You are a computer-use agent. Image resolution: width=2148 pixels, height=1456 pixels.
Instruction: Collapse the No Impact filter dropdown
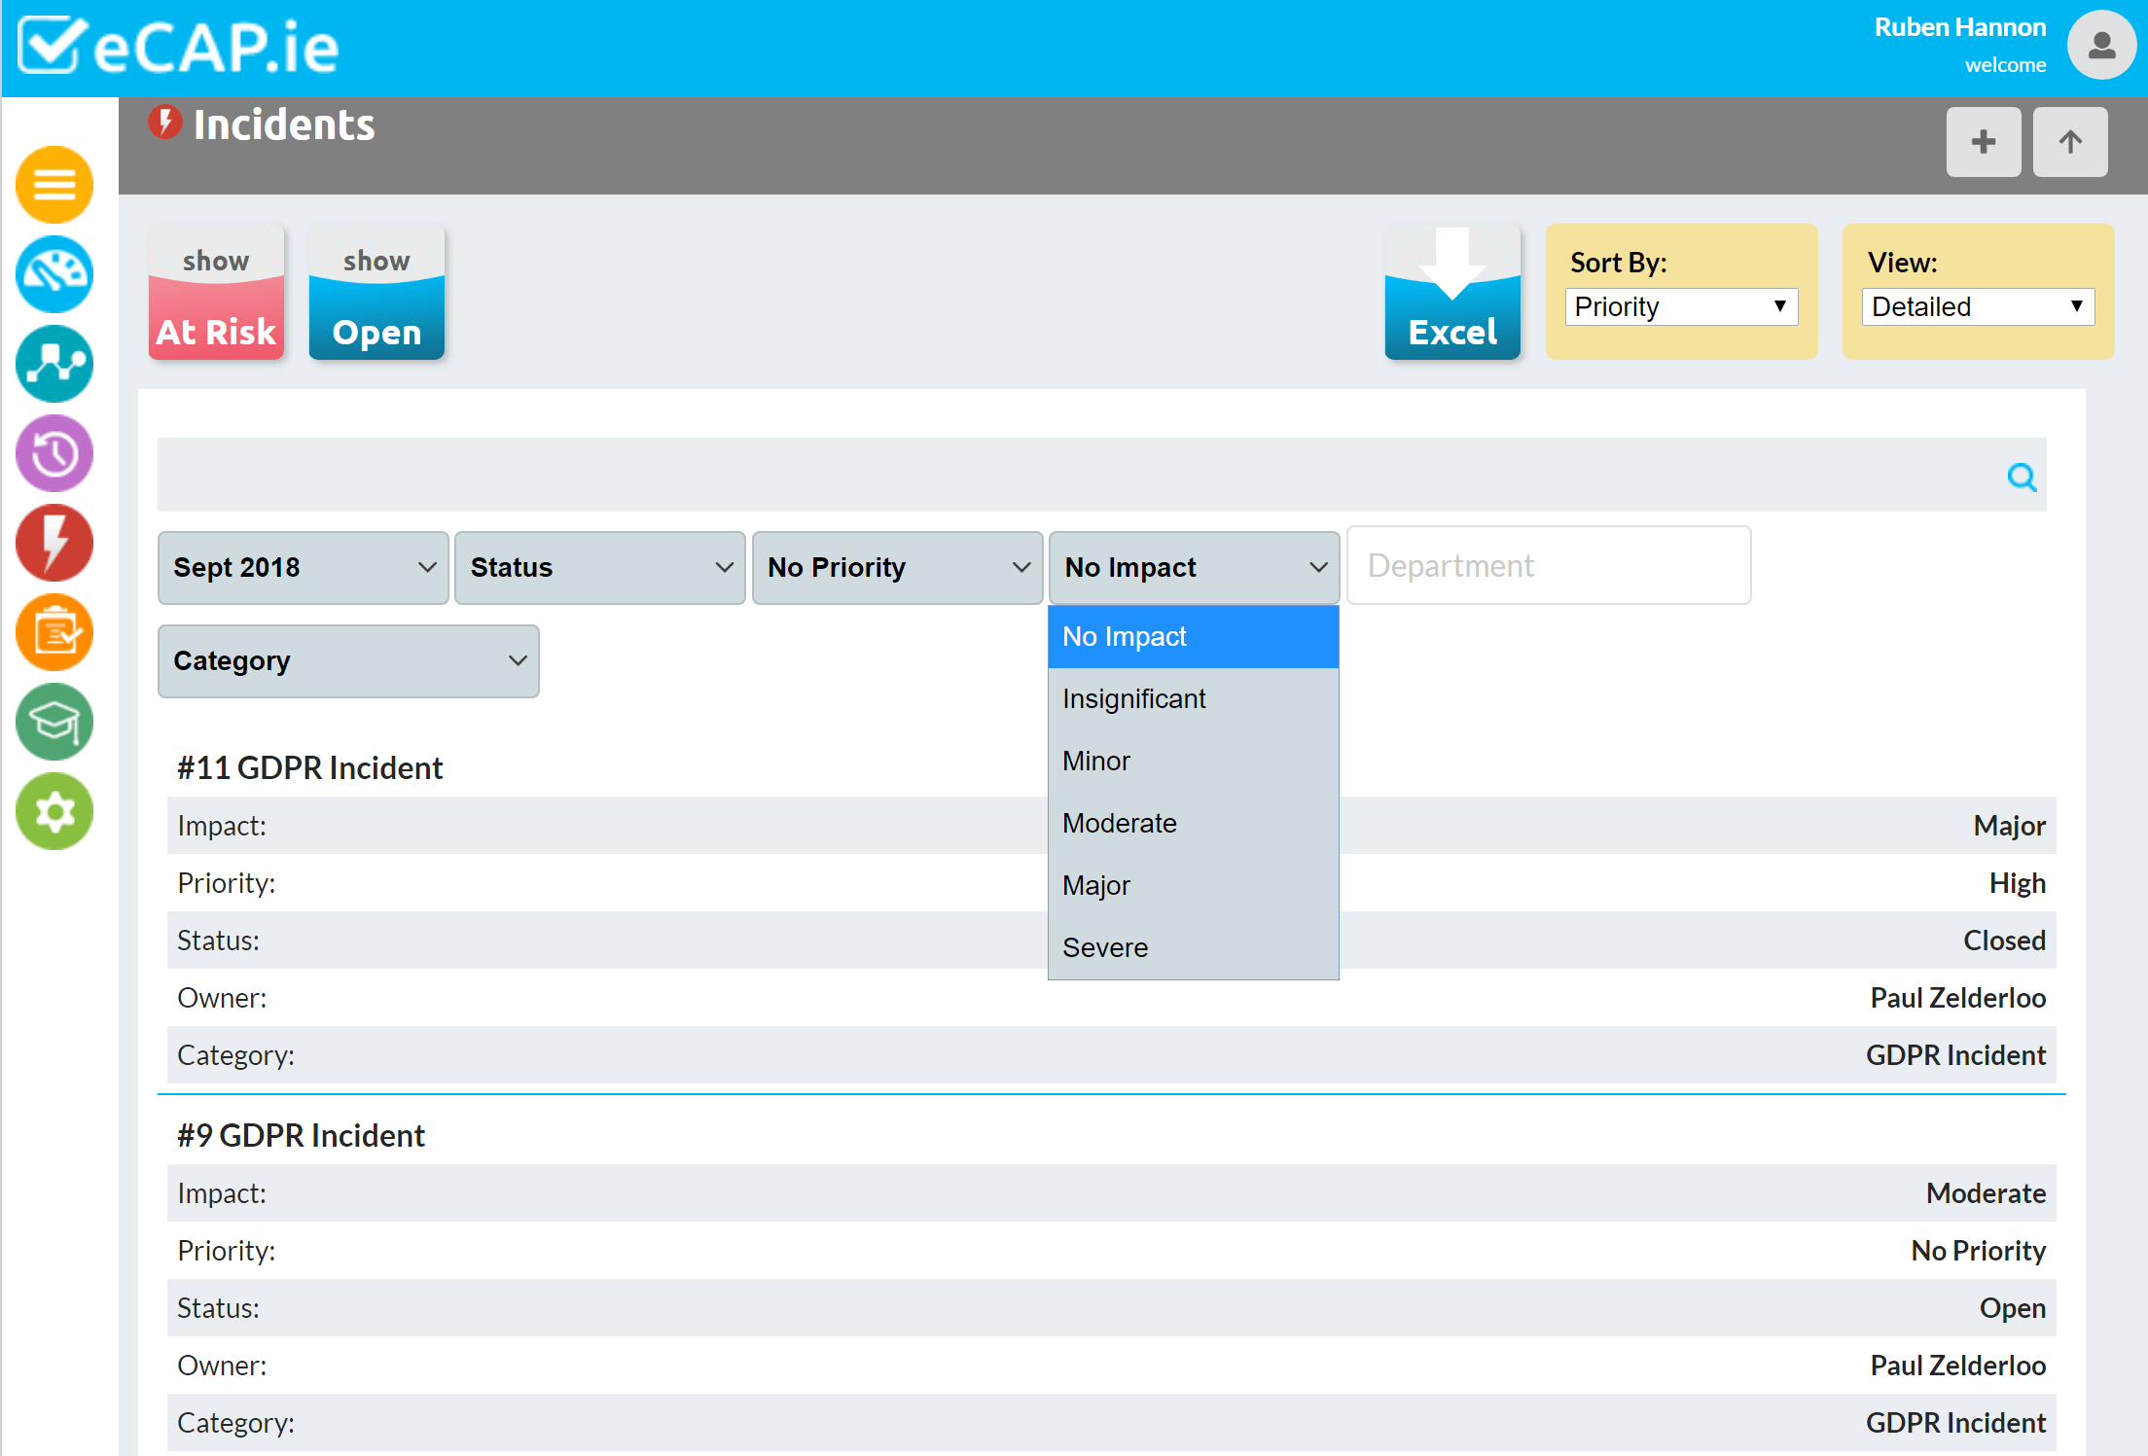pos(1195,567)
